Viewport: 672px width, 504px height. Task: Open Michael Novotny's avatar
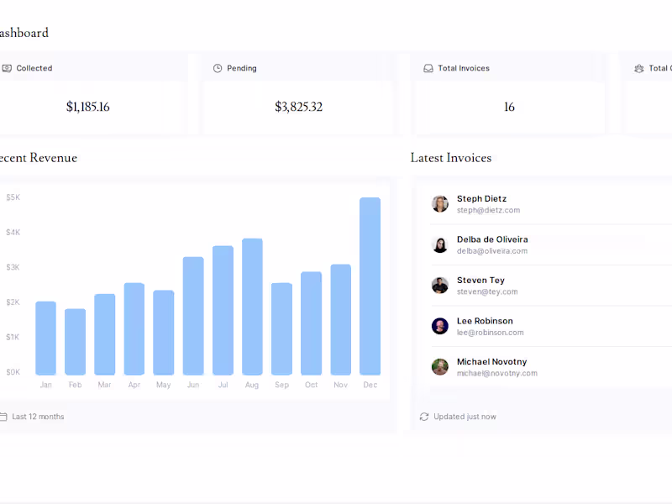coord(440,366)
